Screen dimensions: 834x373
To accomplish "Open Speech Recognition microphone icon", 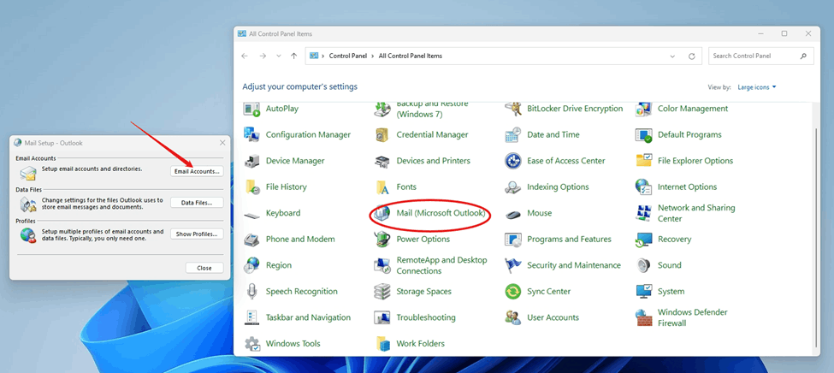I will click(251, 291).
